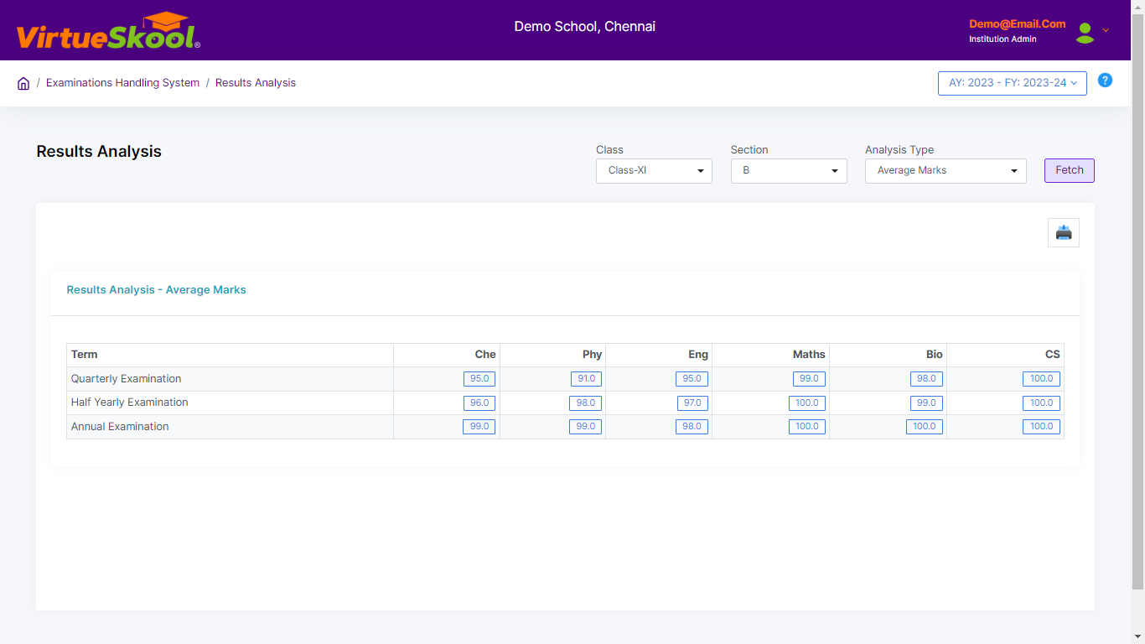Click Quarterly Examination CS value 100.0
The width and height of the screenshot is (1145, 644).
point(1042,379)
